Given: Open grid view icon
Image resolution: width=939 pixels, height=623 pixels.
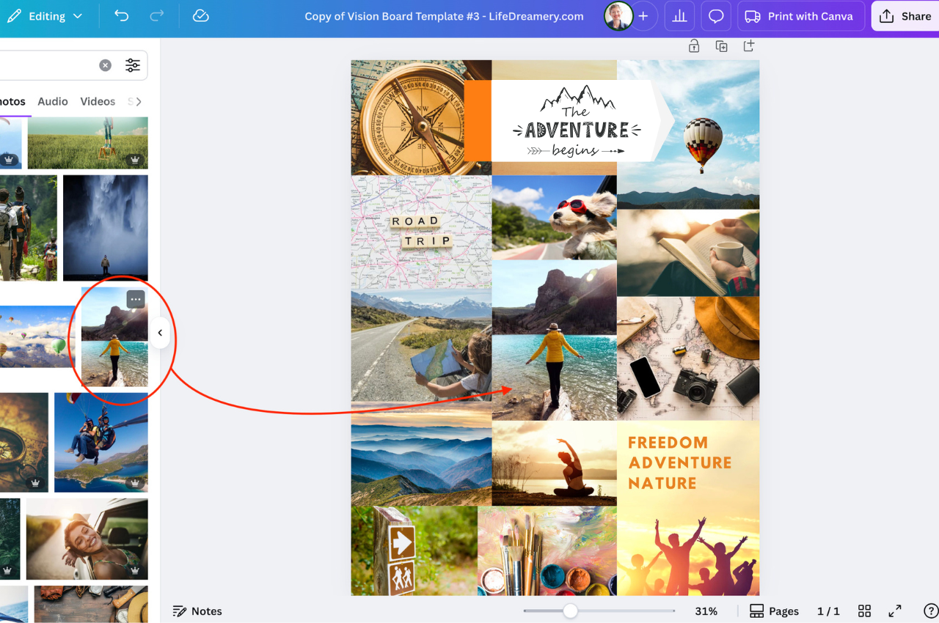Looking at the screenshot, I should (x=864, y=611).
